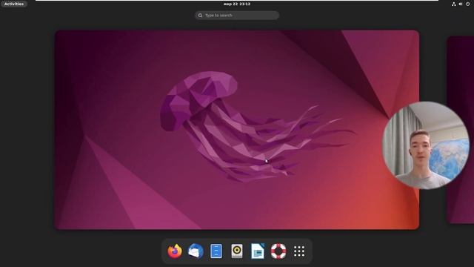Switch to the second workspace preview

click(461, 130)
